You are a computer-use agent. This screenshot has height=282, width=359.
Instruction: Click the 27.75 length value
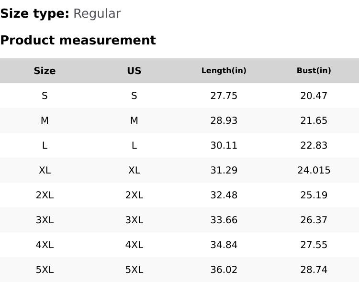coord(224,96)
